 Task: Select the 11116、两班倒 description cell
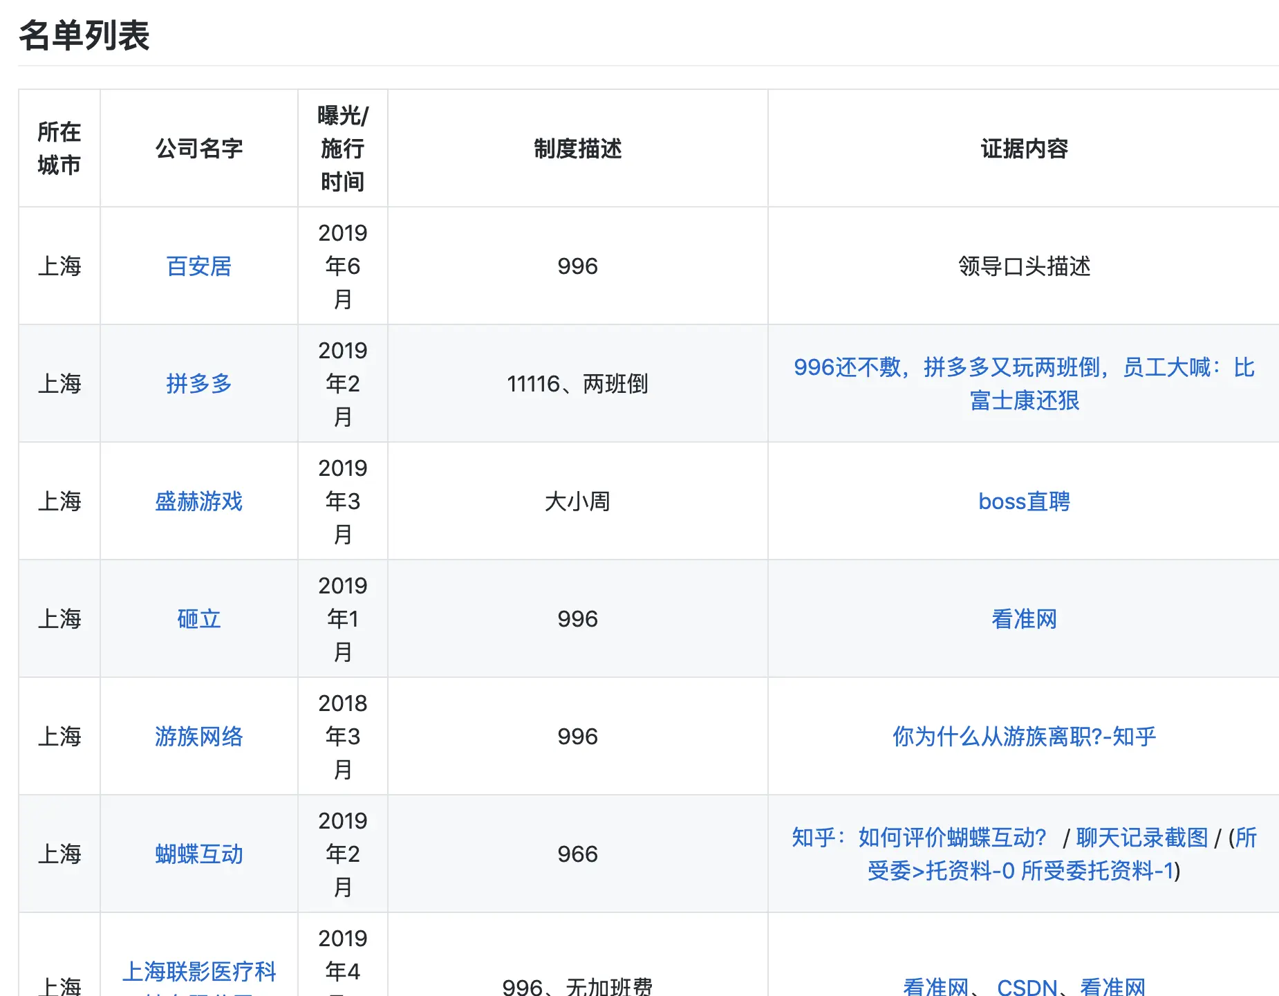pos(577,384)
